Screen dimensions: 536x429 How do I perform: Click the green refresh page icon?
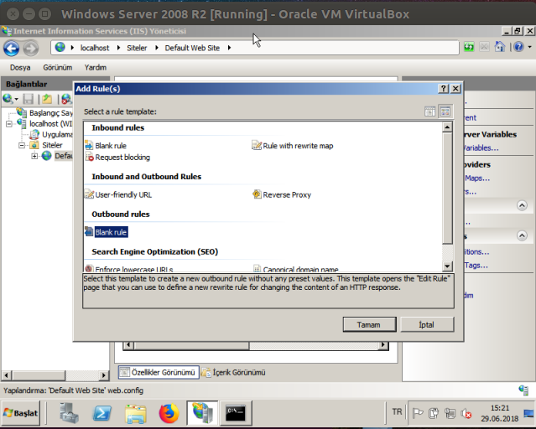[469, 47]
